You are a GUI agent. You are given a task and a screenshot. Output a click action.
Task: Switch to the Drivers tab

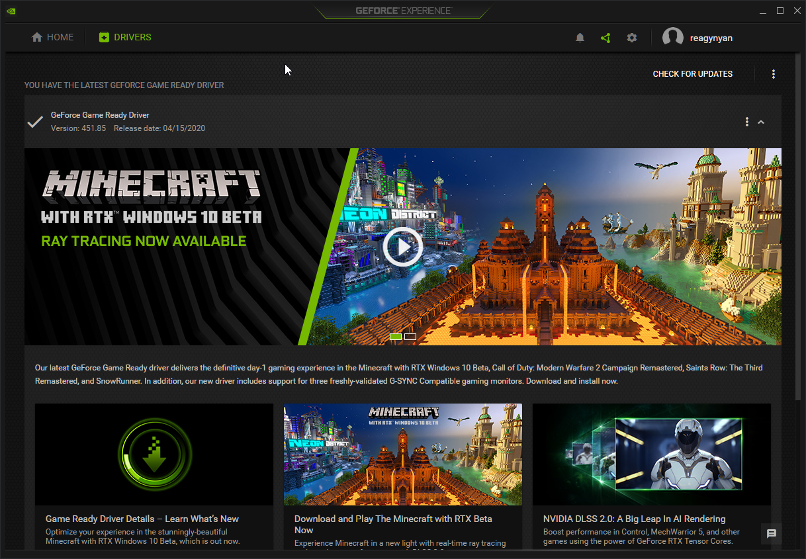pyautogui.click(x=125, y=38)
